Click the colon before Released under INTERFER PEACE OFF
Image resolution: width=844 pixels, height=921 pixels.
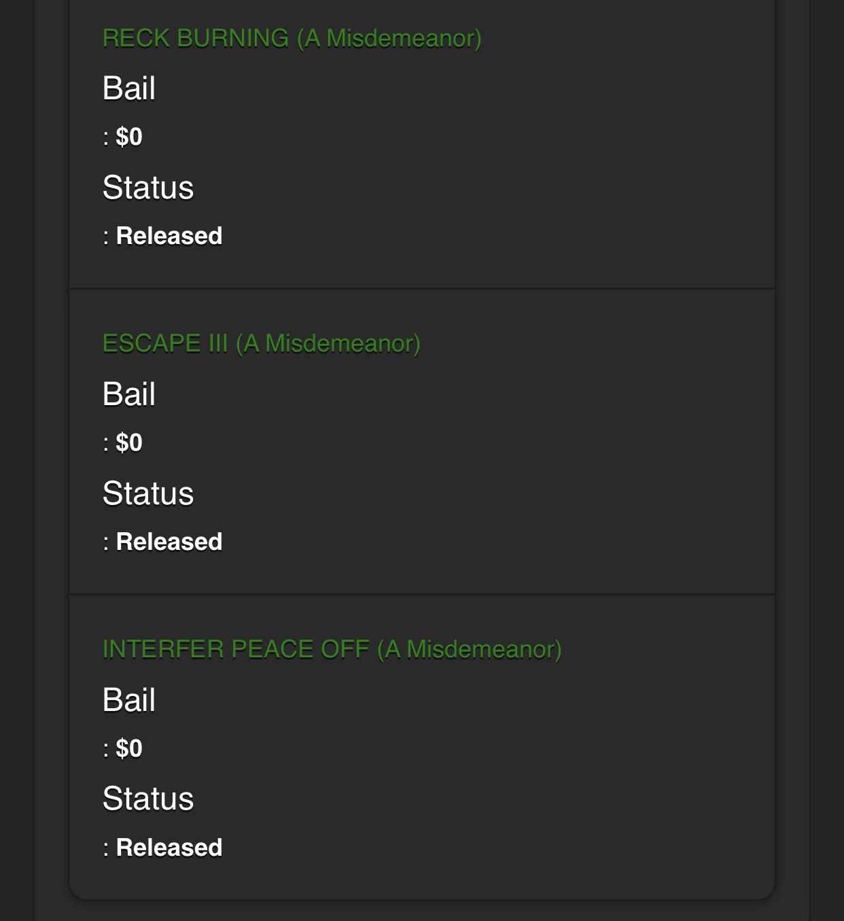[106, 849]
